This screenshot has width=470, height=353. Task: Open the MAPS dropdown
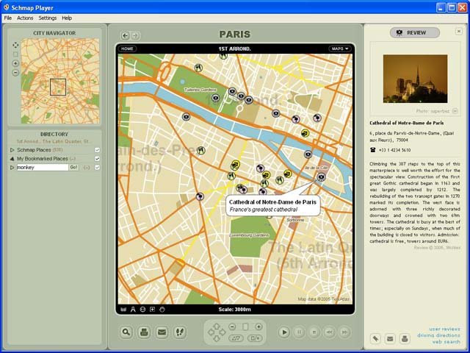[339, 49]
